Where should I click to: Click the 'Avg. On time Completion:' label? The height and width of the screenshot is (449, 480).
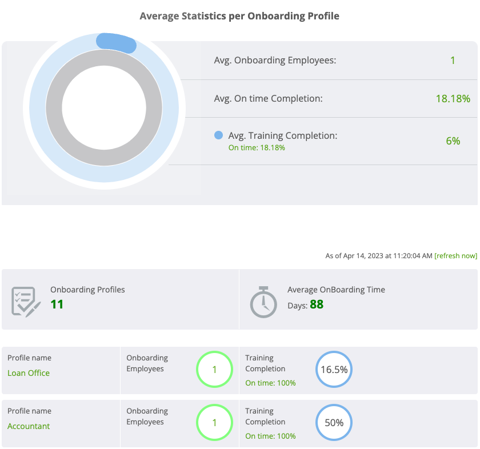(268, 99)
